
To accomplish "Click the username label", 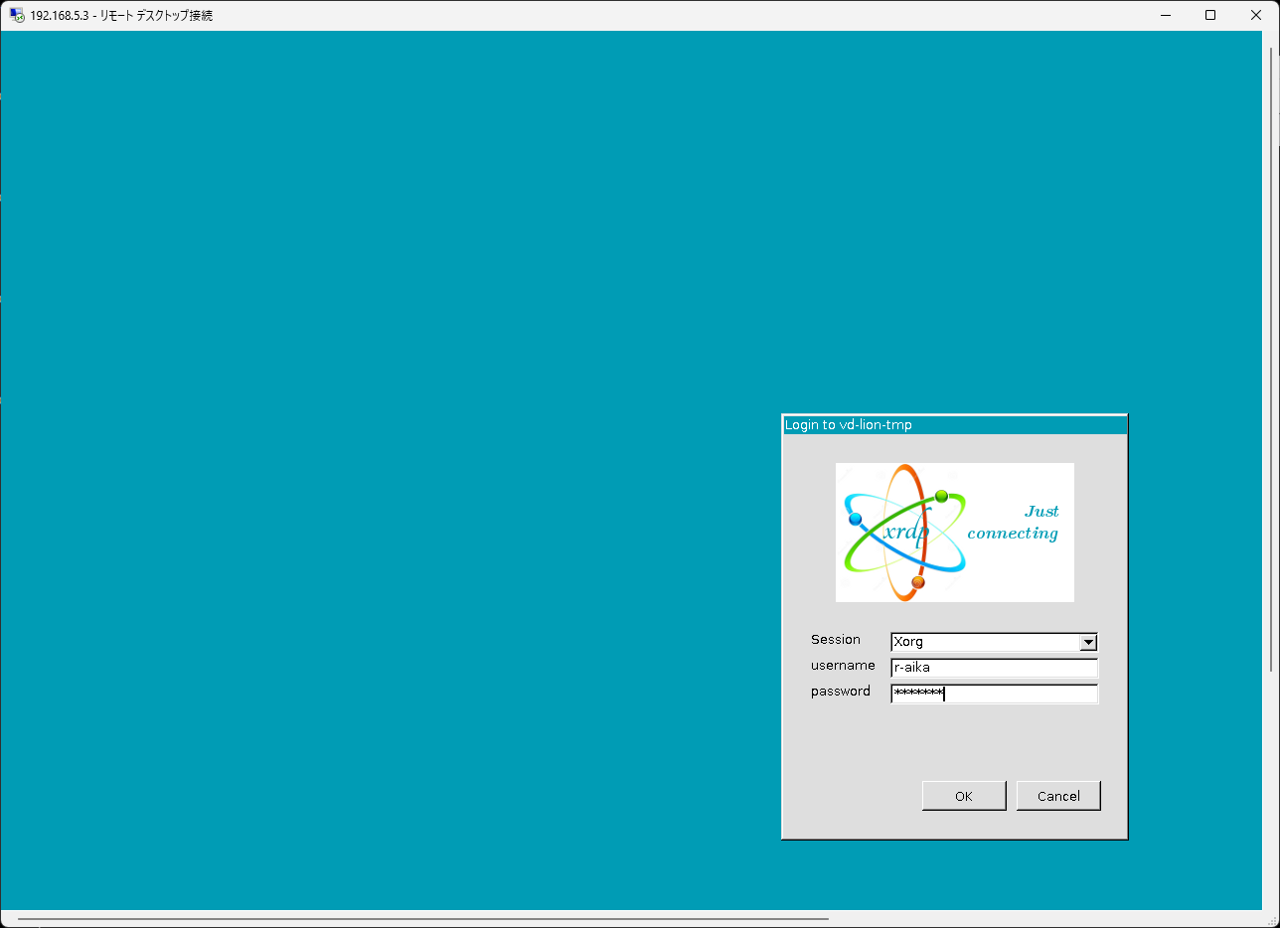I will [843, 666].
